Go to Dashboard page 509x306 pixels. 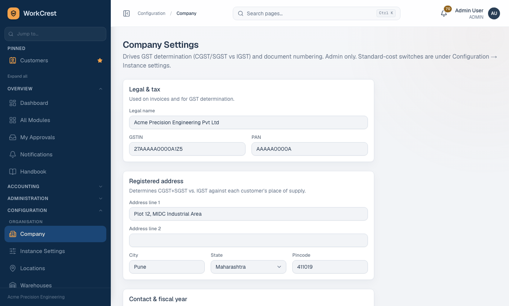pos(55,103)
